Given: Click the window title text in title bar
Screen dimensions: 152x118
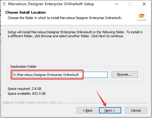Looking at the screenshot, I should (x=51, y=4).
